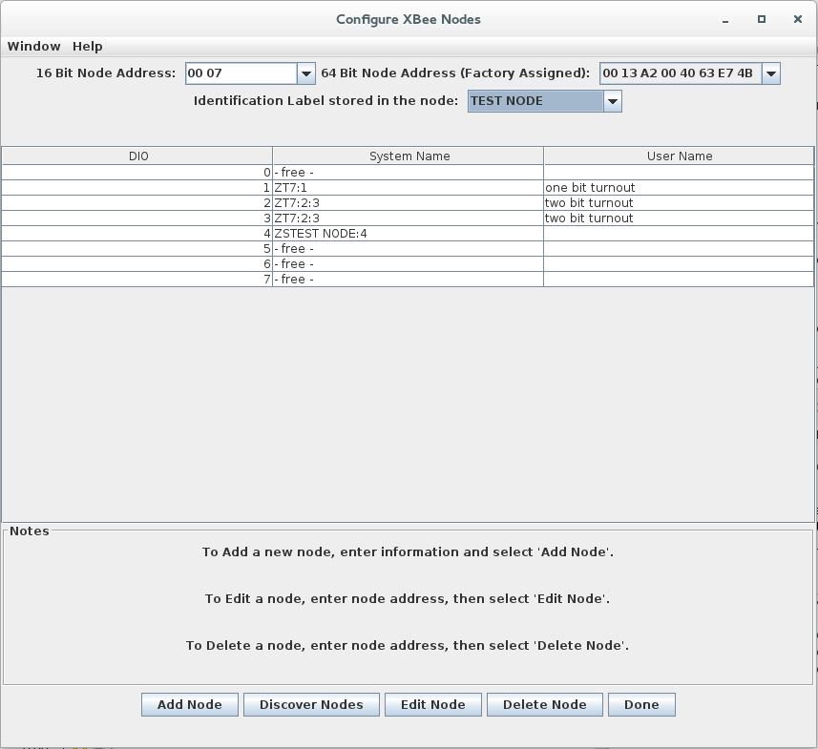The width and height of the screenshot is (818, 749).
Task: Click the Done button
Action: [x=640, y=704]
